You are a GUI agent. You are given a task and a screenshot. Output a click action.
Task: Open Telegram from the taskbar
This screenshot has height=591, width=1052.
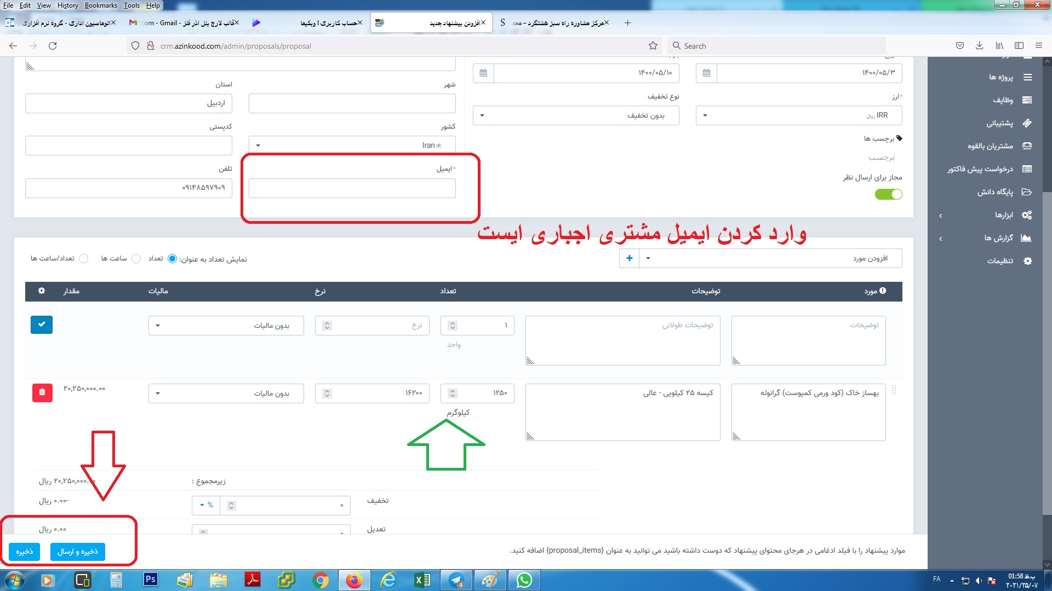(x=456, y=580)
